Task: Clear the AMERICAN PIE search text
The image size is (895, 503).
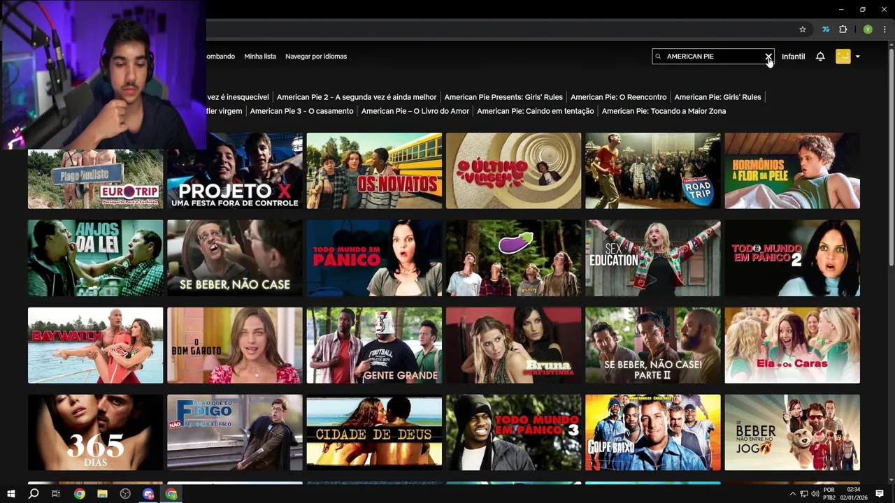Action: [768, 57]
